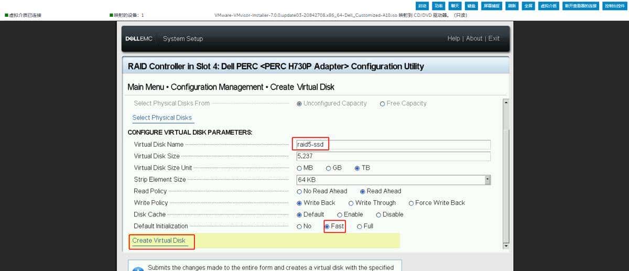
Task: Click the CONFIGURE VIRTUAL DISK PARAMETERS heading
Action: 190,133
